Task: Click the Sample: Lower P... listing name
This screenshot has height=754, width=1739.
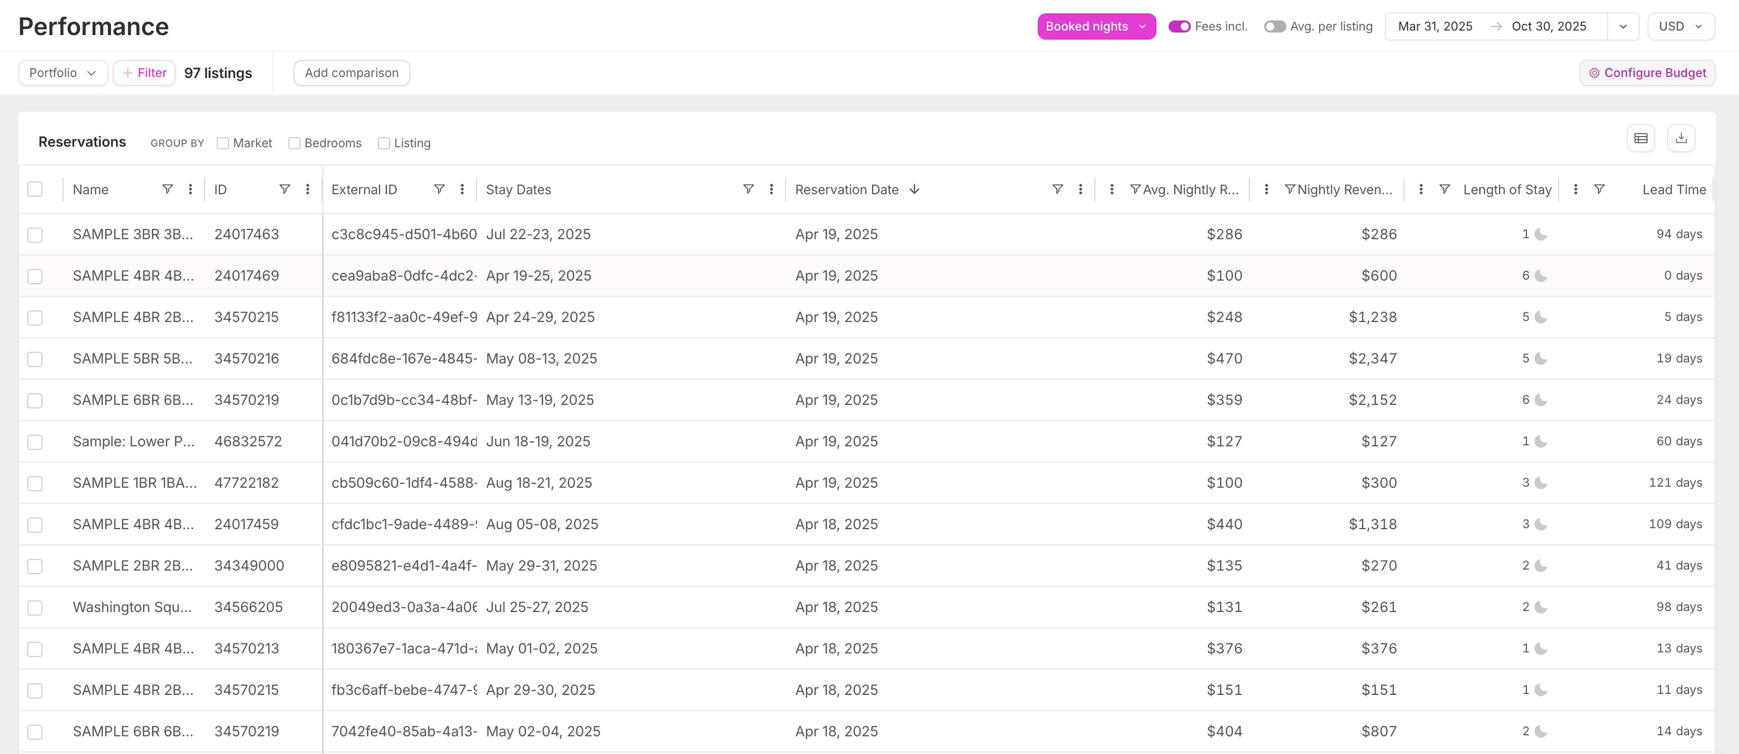Action: [134, 442]
